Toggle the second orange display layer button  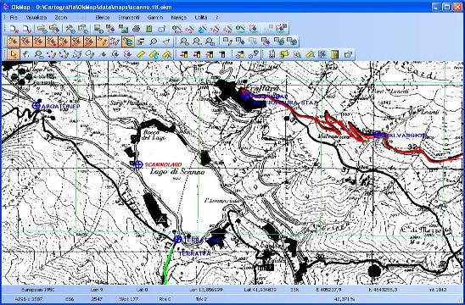pyautogui.click(x=26, y=42)
